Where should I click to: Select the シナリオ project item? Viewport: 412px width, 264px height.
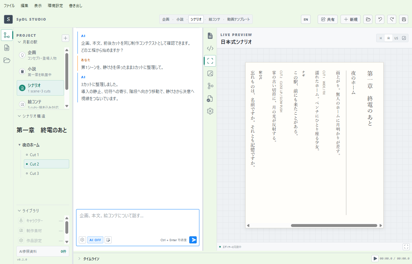coord(40,88)
